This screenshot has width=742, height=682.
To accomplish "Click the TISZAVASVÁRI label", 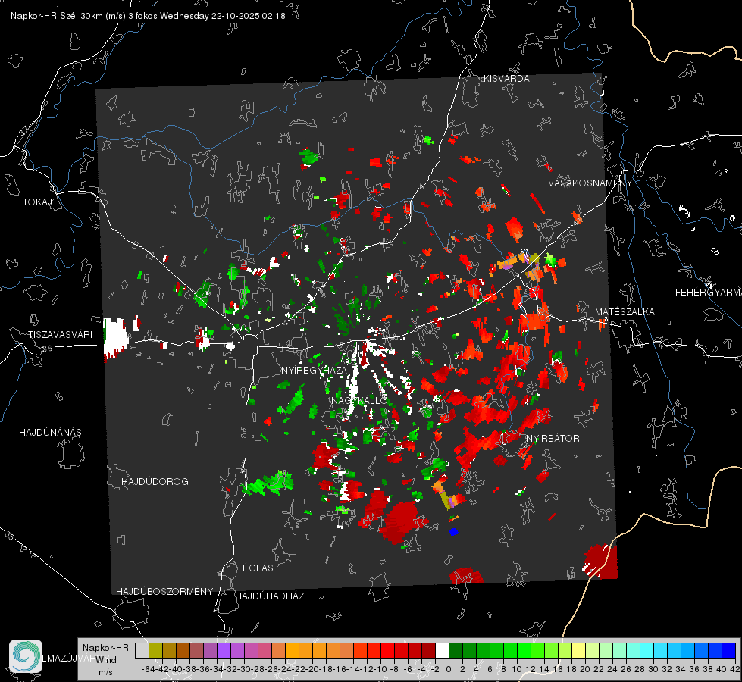I will 61,335.
